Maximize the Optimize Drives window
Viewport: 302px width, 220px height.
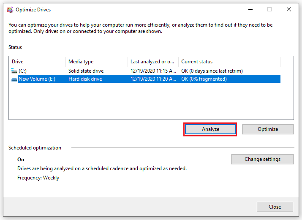269,9
